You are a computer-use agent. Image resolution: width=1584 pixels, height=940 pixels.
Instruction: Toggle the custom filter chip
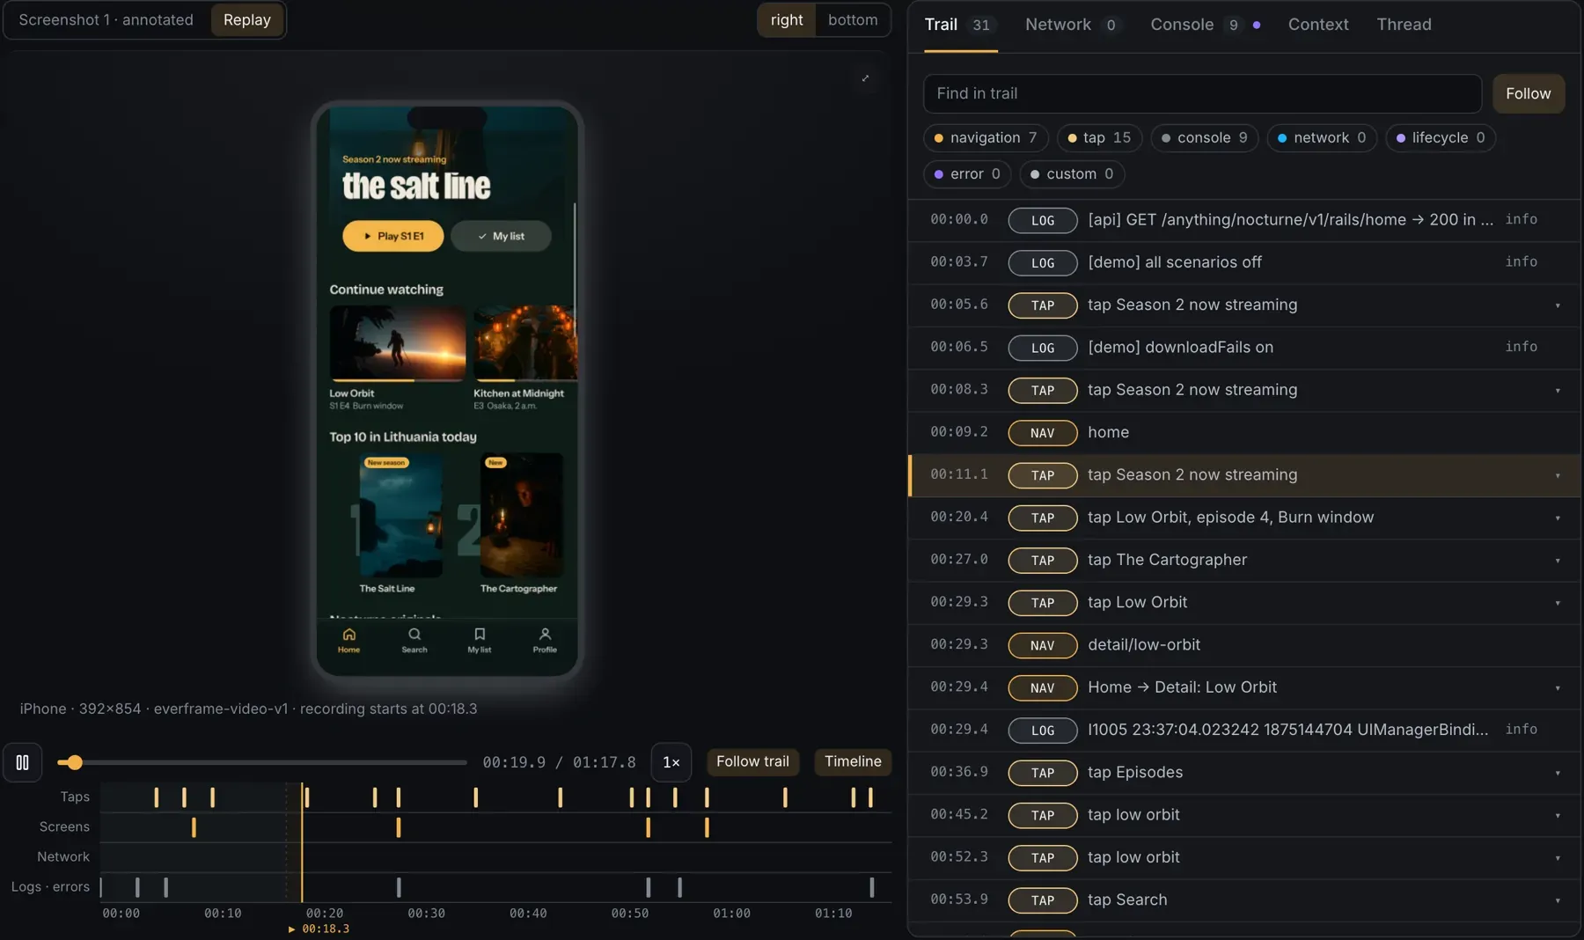[x=1072, y=174]
